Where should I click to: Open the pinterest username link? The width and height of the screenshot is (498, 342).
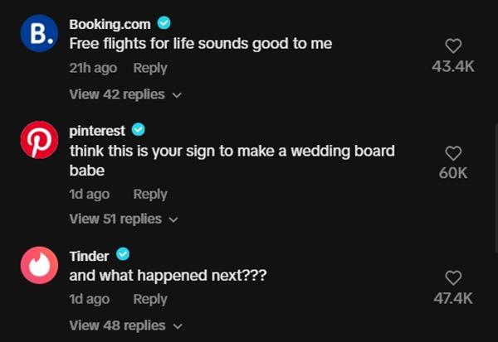97,131
